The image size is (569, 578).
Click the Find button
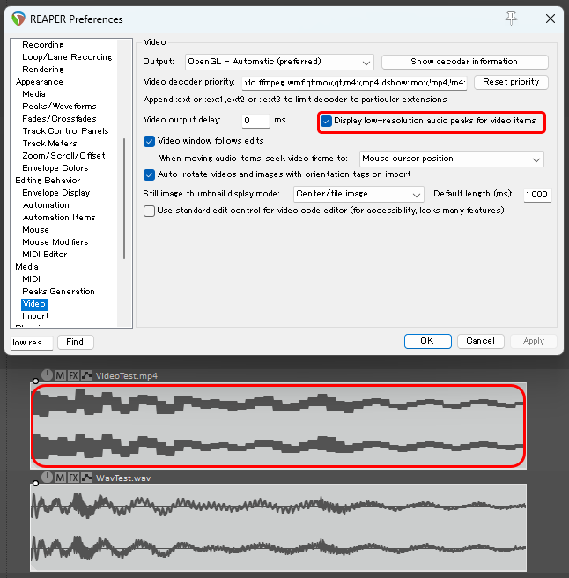pyautogui.click(x=75, y=342)
